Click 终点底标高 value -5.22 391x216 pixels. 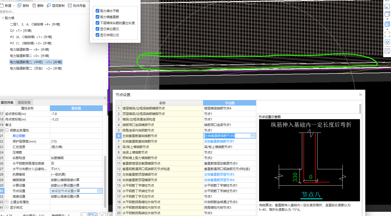(x=76, y=119)
